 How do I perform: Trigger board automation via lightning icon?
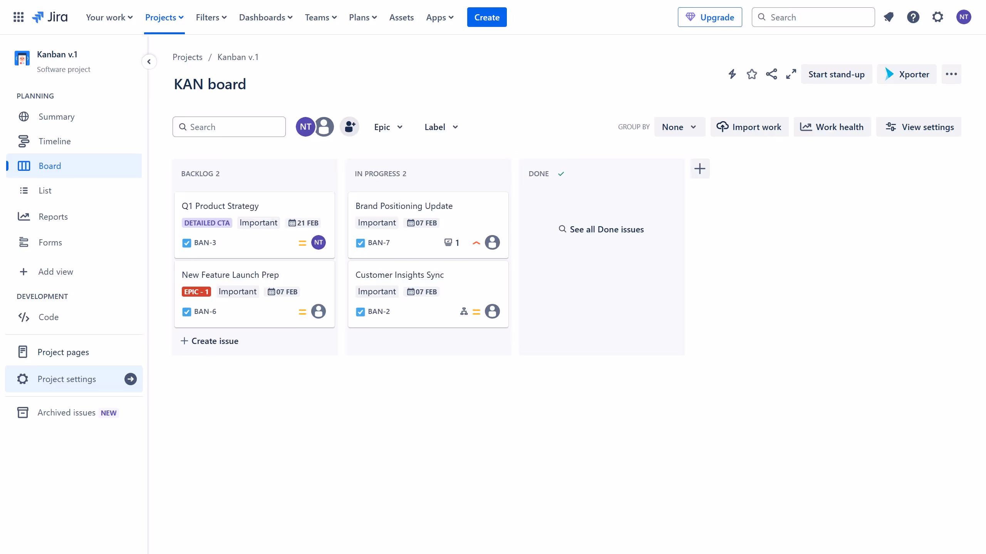pyautogui.click(x=731, y=74)
